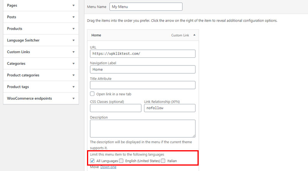Expand the Custom Links panel arrow
The height and width of the screenshot is (171, 308).
click(74, 52)
